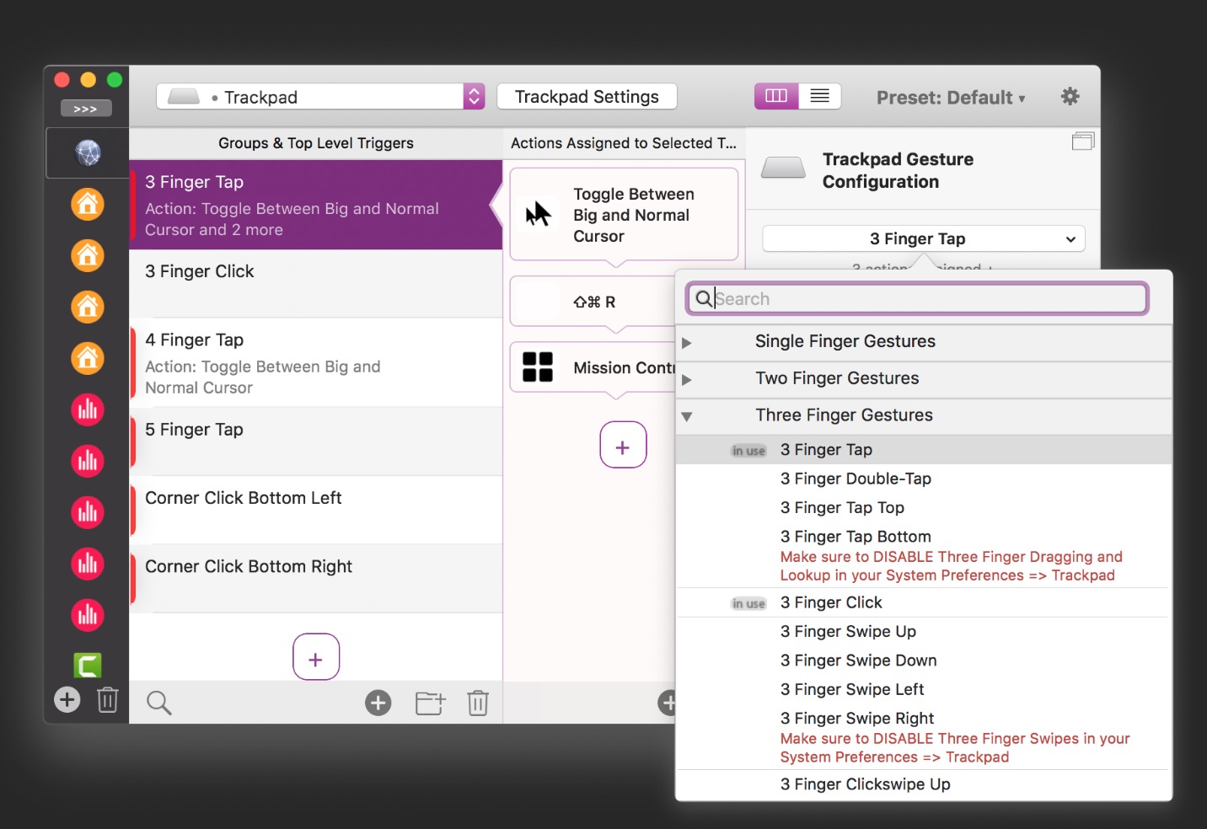Image resolution: width=1207 pixels, height=829 pixels.
Task: Switch to the list view layout
Action: click(x=820, y=96)
